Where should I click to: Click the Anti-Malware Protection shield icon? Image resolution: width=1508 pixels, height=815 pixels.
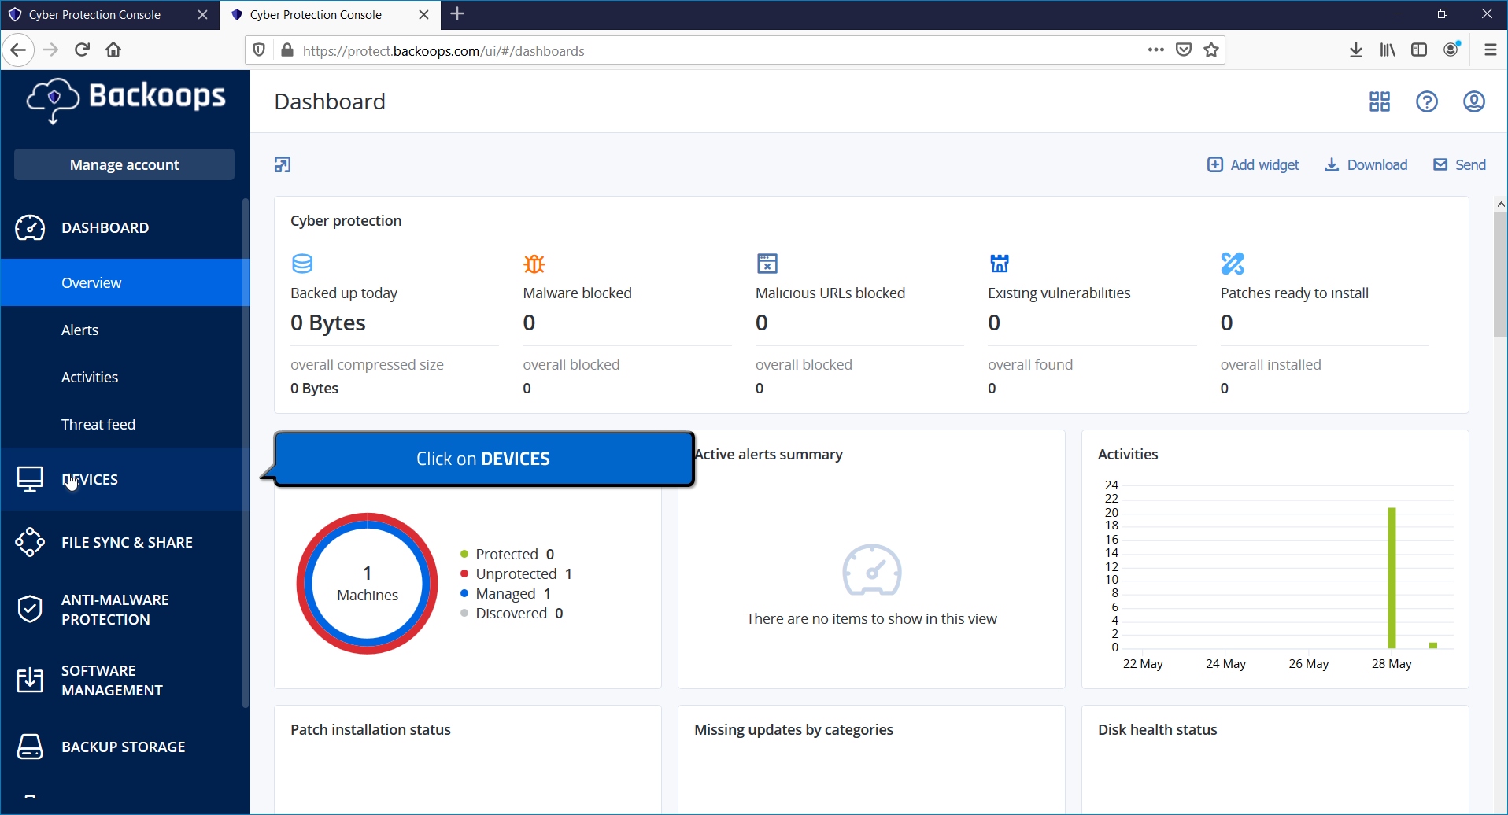30,609
